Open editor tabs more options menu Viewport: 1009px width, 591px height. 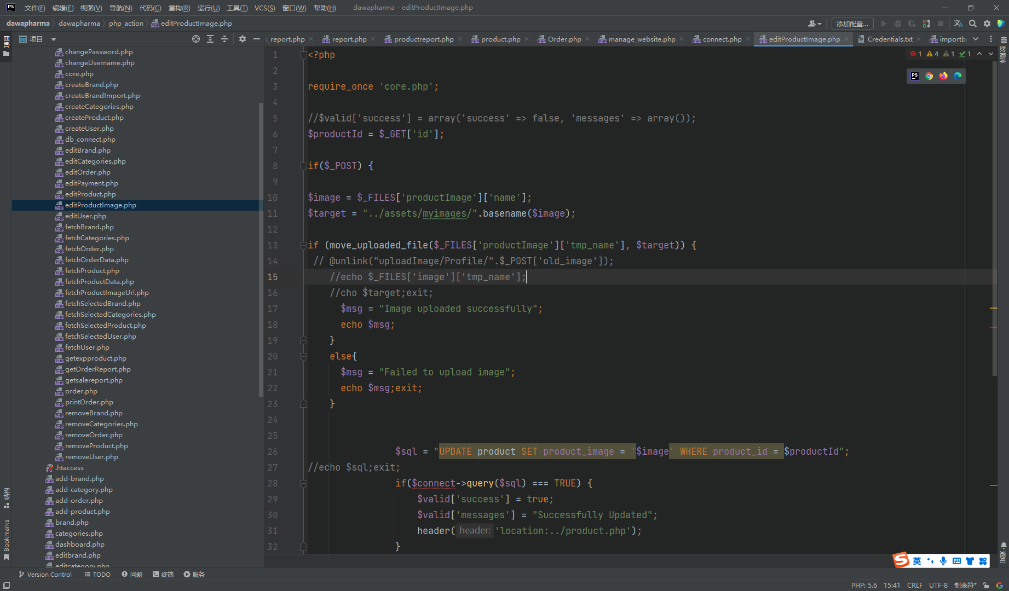990,39
